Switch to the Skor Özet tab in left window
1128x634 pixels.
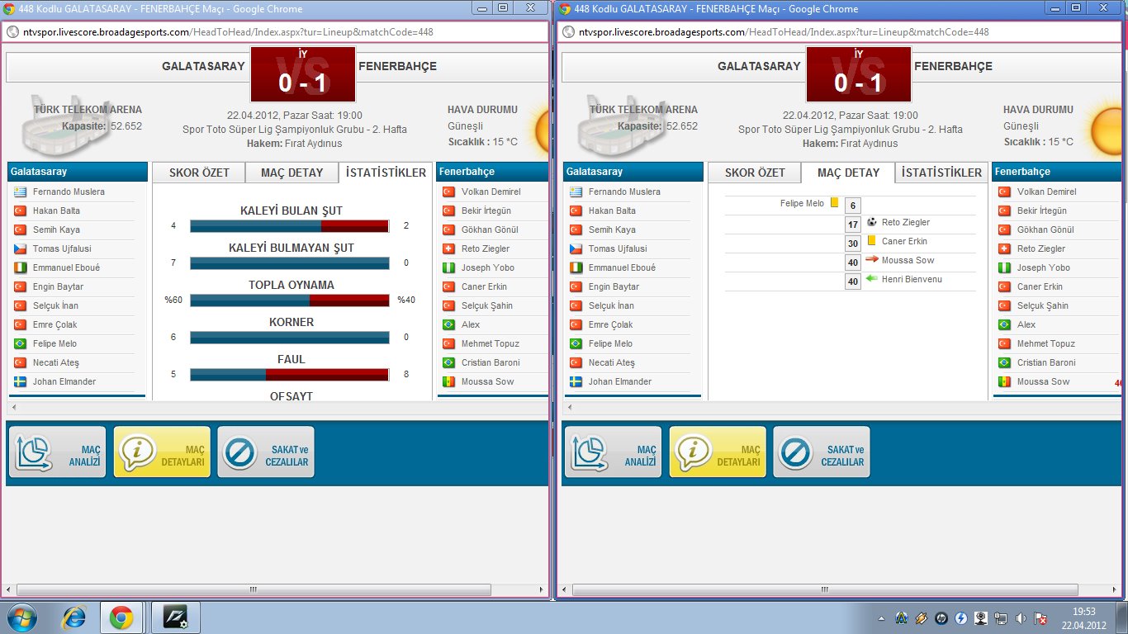(x=199, y=173)
